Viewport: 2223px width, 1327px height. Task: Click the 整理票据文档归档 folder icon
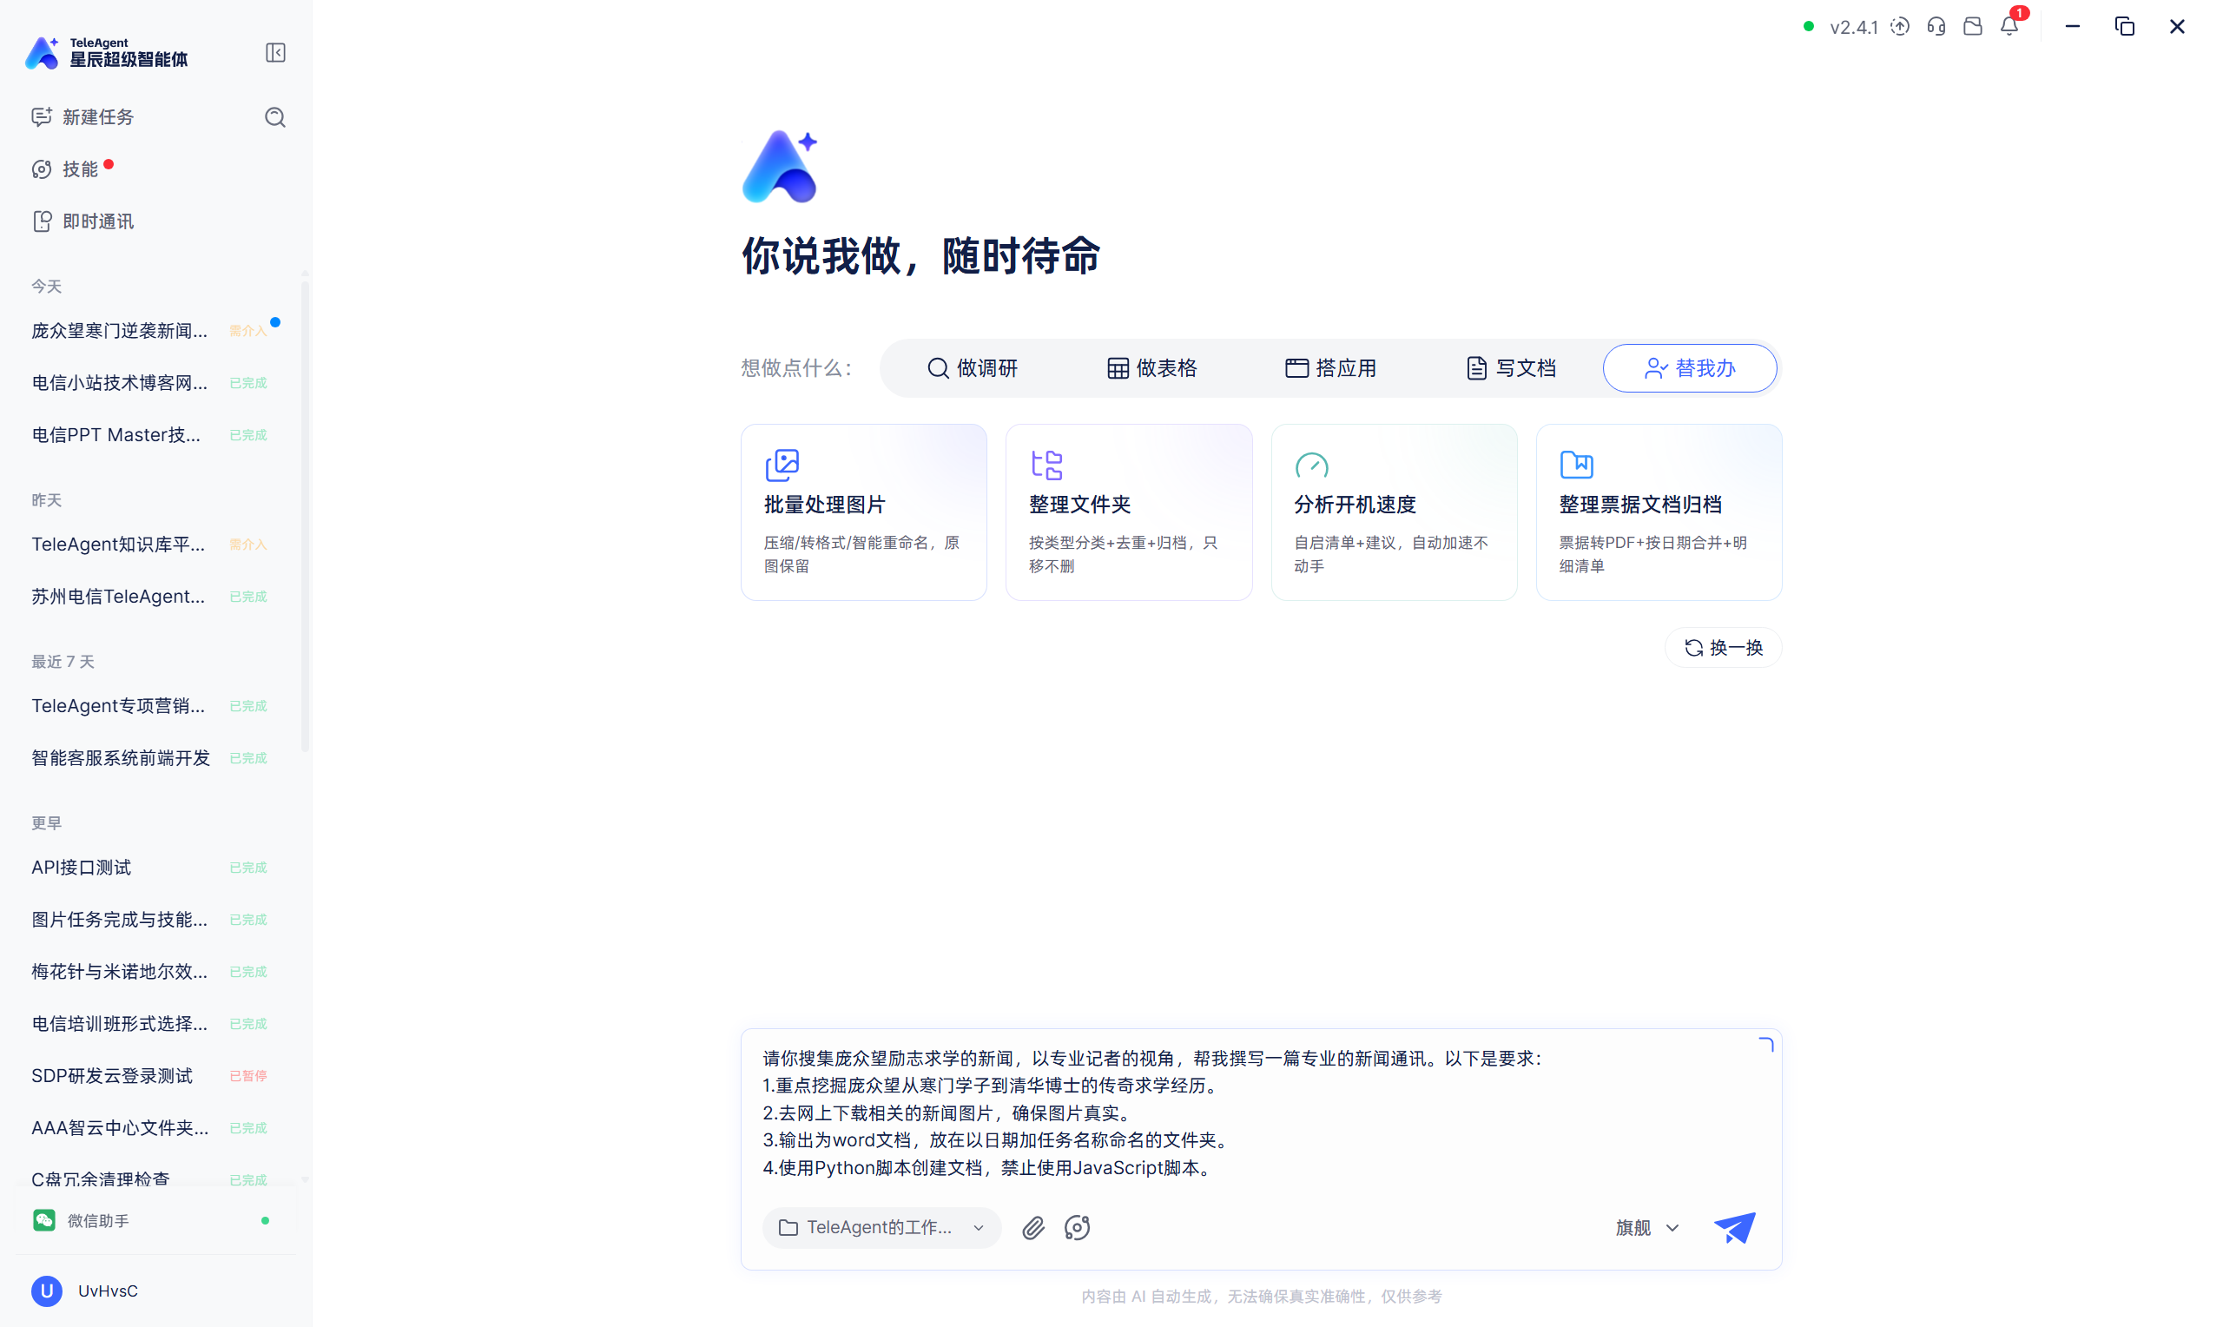pos(1577,464)
